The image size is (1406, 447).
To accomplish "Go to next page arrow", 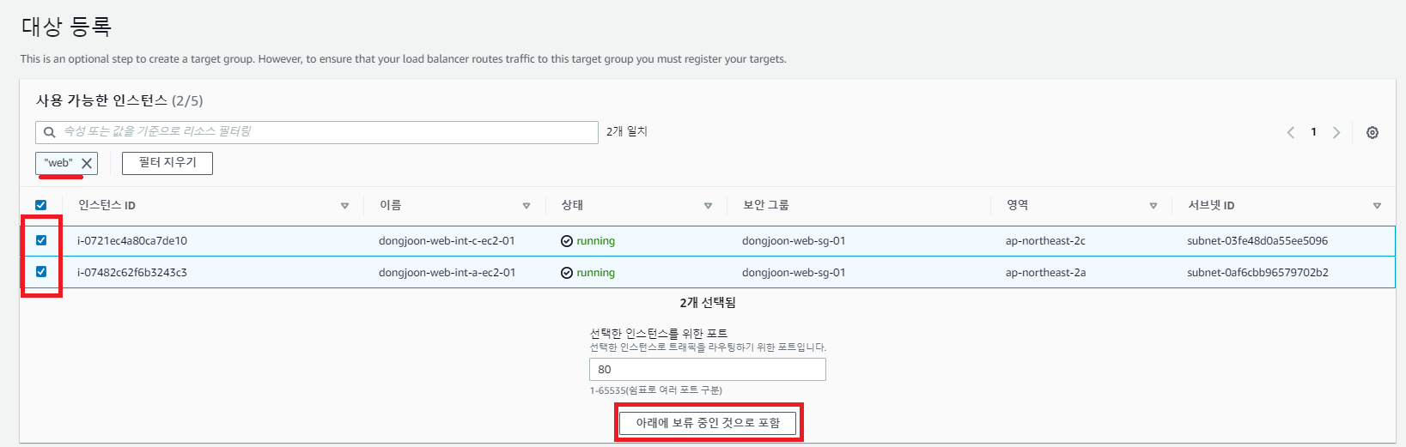I will [1336, 132].
